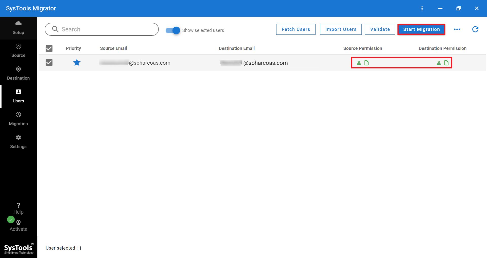Switch to the Migration section
The height and width of the screenshot is (258, 487).
pyautogui.click(x=18, y=119)
